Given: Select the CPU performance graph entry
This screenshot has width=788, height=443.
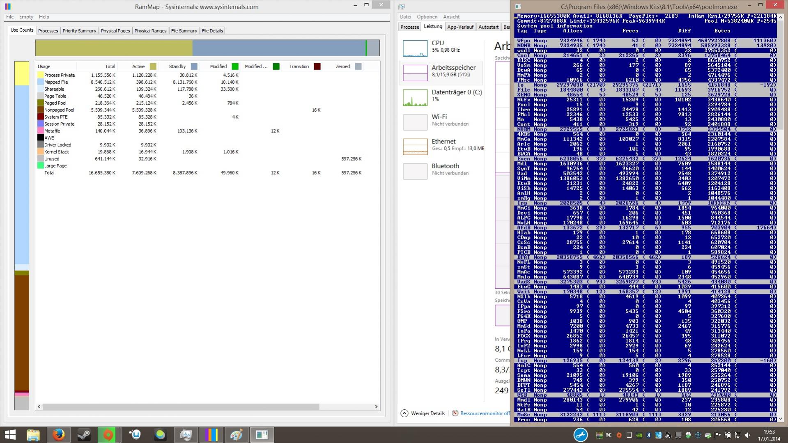Looking at the screenshot, I should 441,48.
